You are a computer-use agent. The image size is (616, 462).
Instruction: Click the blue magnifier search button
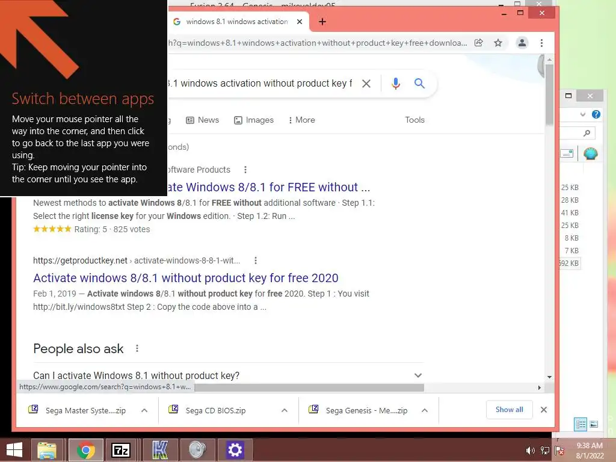coord(419,83)
